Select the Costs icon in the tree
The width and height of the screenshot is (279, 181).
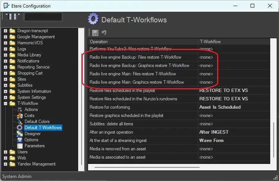tap(20, 115)
